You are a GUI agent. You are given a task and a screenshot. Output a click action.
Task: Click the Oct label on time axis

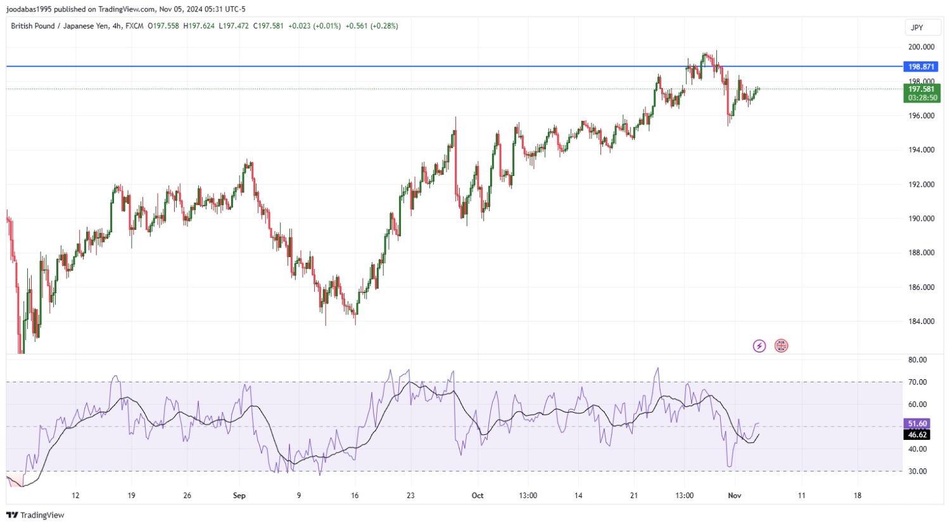(x=478, y=496)
